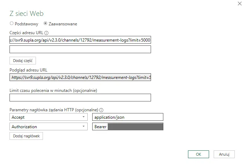The height and width of the screenshot is (168, 245).
Task: Click info icon beside HTTP header parameters label
Action: tap(101, 110)
